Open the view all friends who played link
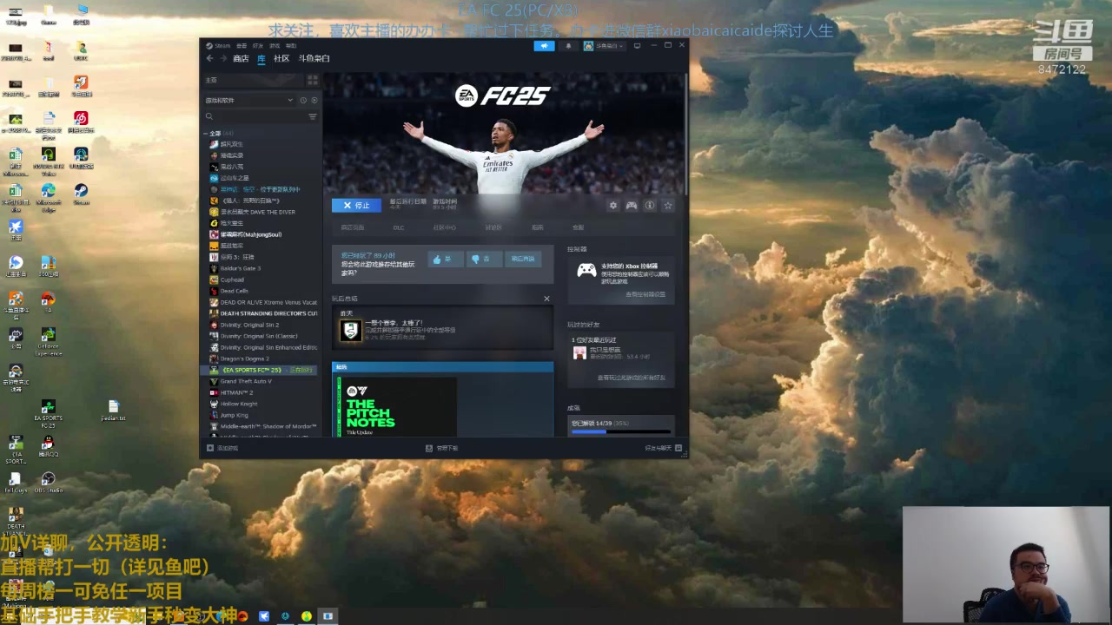The height and width of the screenshot is (625, 1112). [632, 378]
